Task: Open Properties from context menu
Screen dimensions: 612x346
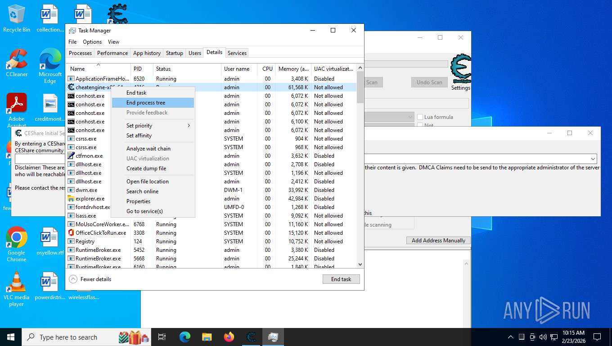Action: click(153, 201)
